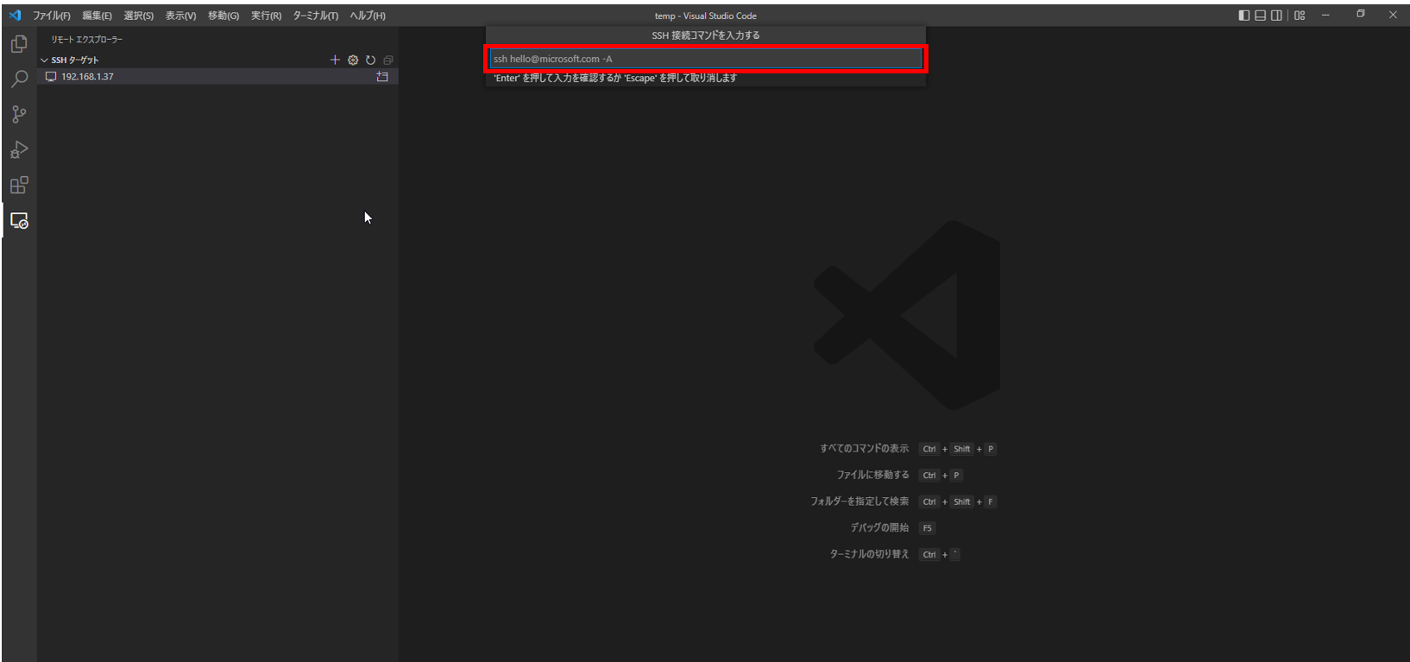Toggle bottom panel layout icon
Image resolution: width=1410 pixels, height=662 pixels.
pyautogui.click(x=1260, y=16)
